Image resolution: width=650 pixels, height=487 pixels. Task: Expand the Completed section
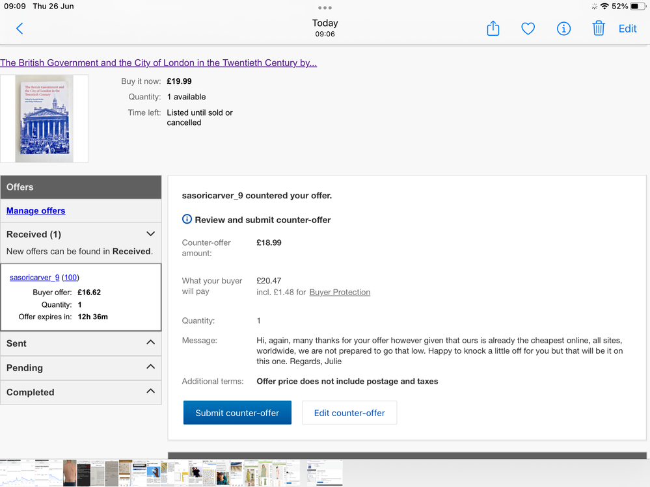[81, 392]
